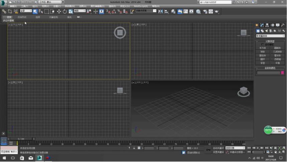The image size is (287, 162).
Task: Open the Curve Editor
Action: 186,11
